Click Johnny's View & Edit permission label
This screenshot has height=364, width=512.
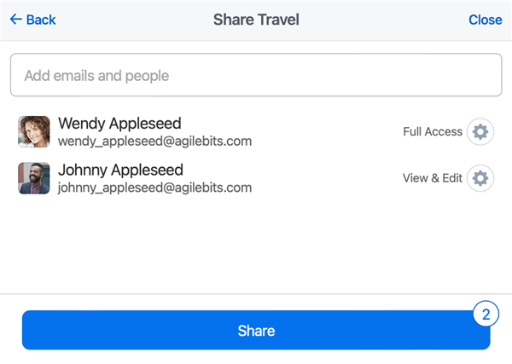pos(433,178)
